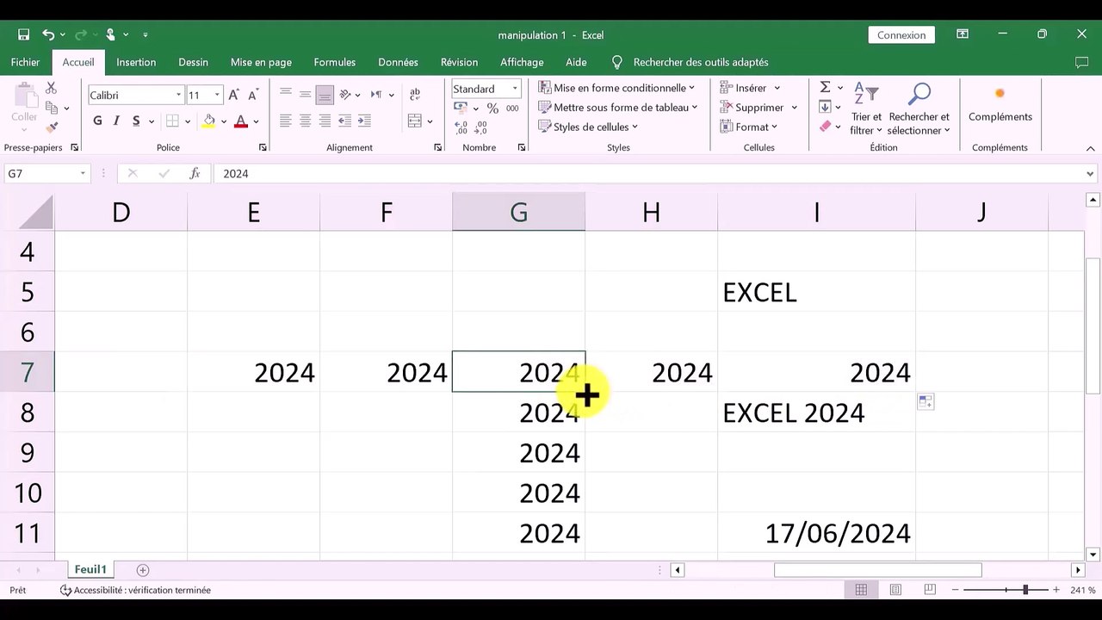Toggle middle vertical alignment
Screen dimensions: 1102x620
305,95
